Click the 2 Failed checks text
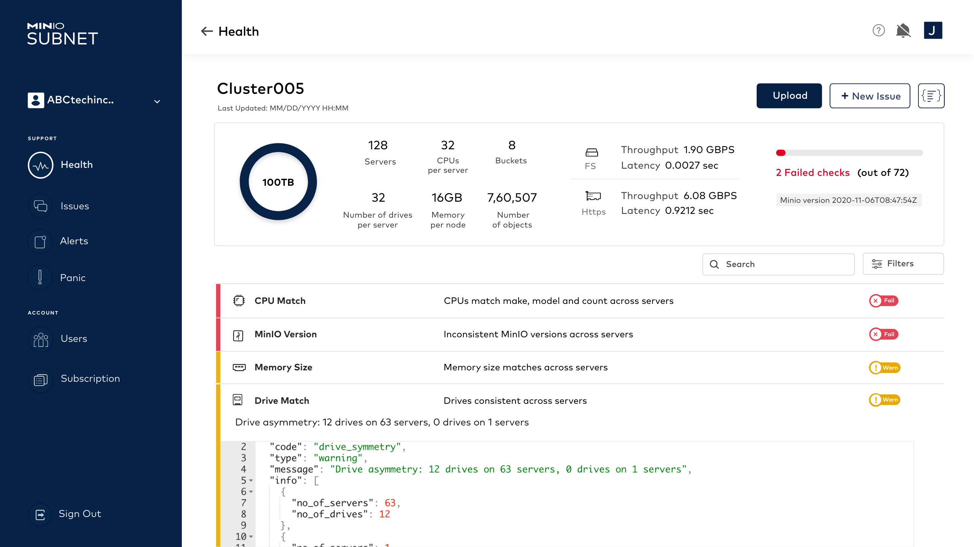974x547 pixels. [813, 172]
